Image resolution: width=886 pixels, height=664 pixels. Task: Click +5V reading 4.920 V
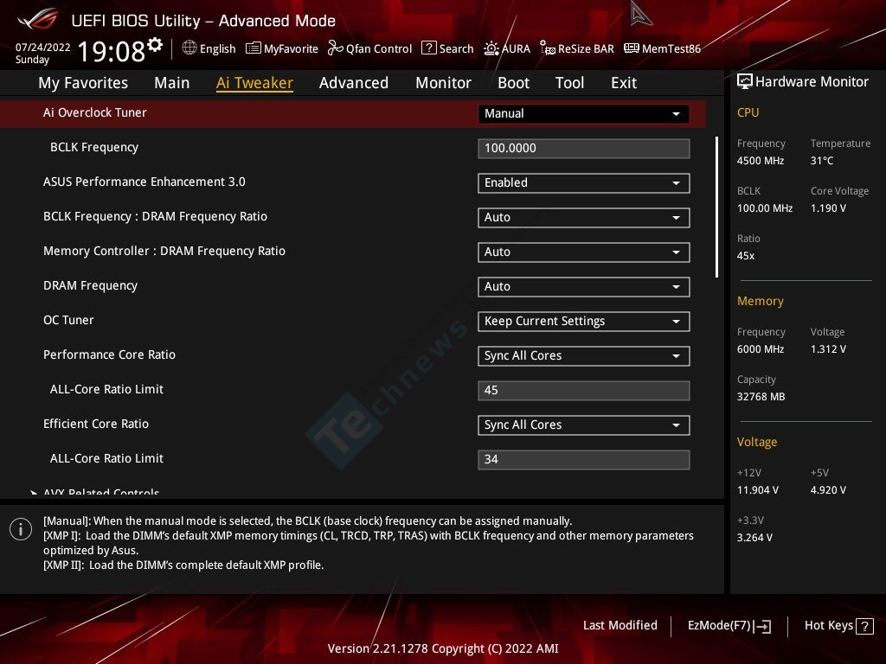pyautogui.click(x=828, y=490)
